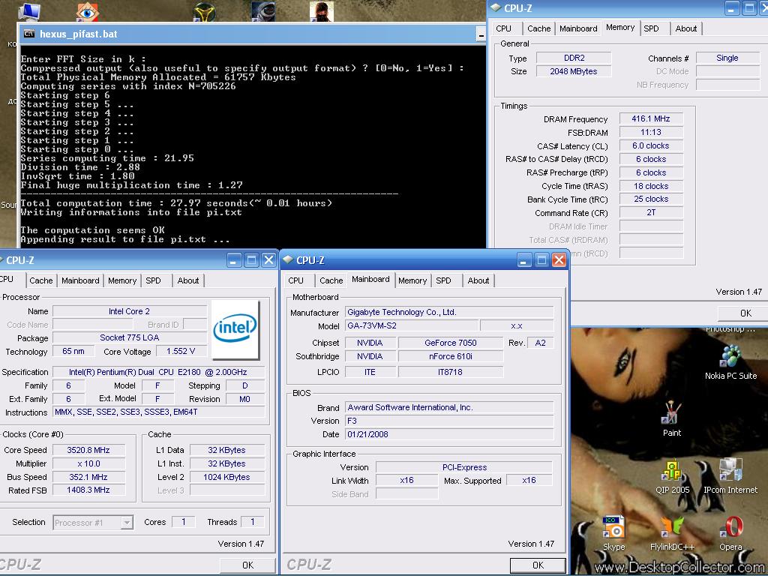Open About tab in Mainboard CPU-Z window

point(478,280)
